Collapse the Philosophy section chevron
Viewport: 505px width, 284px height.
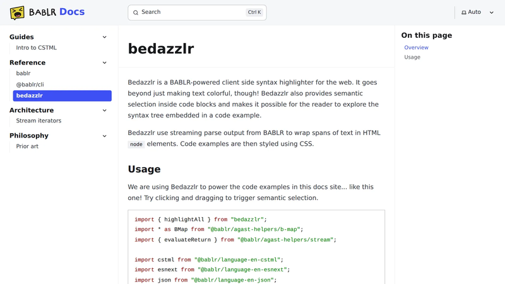pyautogui.click(x=104, y=136)
